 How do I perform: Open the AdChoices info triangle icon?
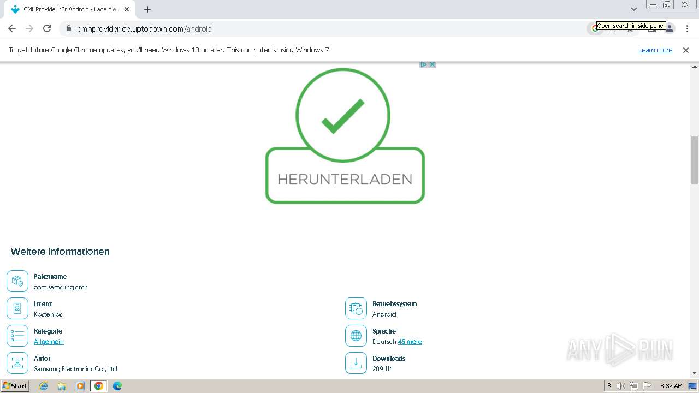[x=423, y=64]
